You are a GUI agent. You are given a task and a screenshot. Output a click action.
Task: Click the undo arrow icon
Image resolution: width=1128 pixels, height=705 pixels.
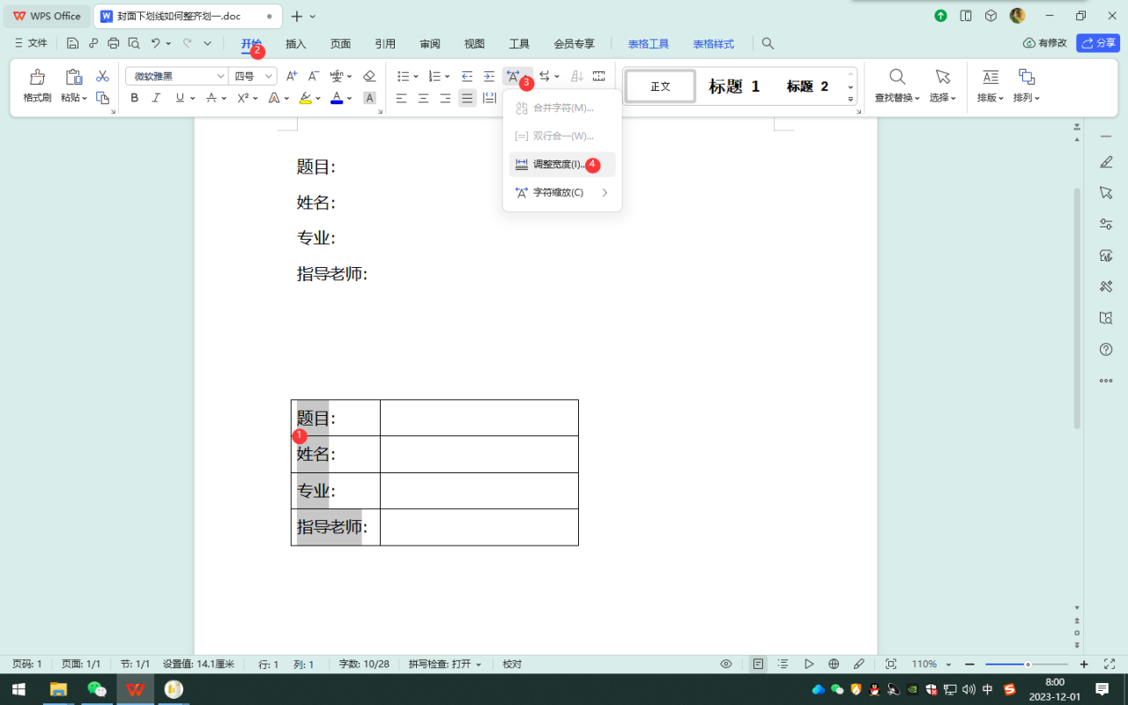coord(156,43)
